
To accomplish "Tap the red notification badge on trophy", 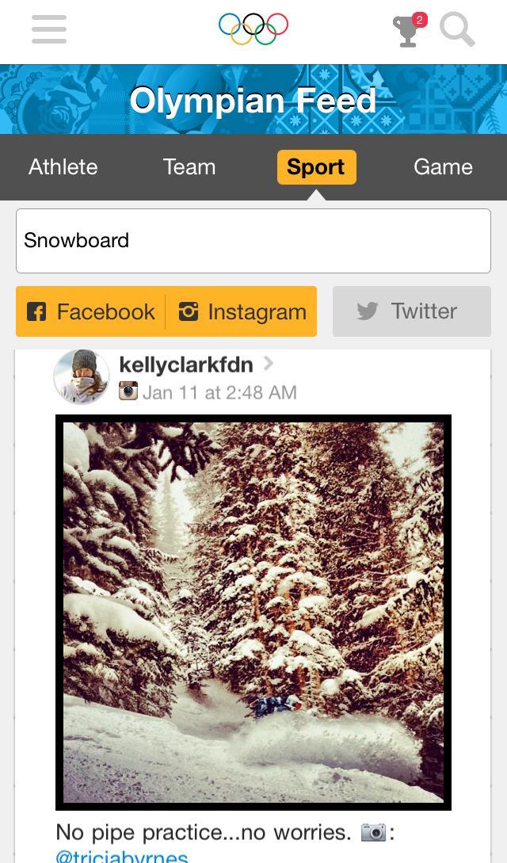I will tap(420, 20).
